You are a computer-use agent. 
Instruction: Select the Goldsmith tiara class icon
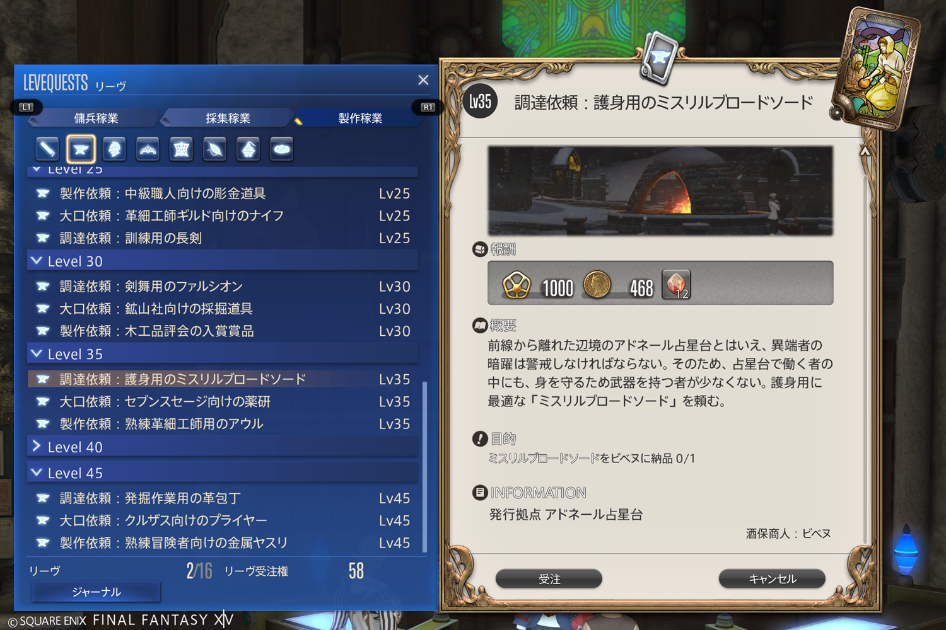[x=148, y=149]
